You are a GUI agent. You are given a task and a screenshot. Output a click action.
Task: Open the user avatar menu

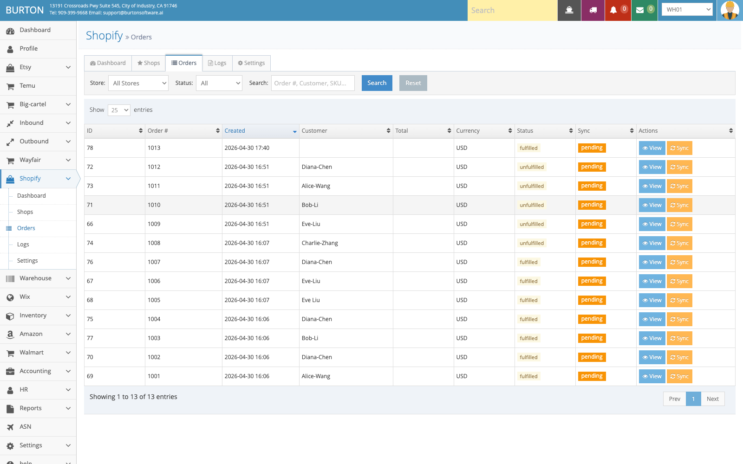[x=730, y=10]
